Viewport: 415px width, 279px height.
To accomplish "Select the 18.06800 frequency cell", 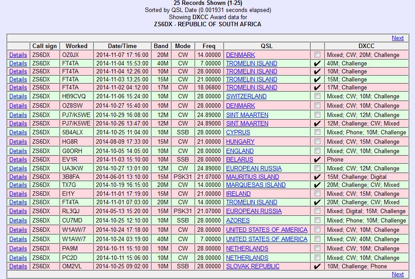I will 209,87.
